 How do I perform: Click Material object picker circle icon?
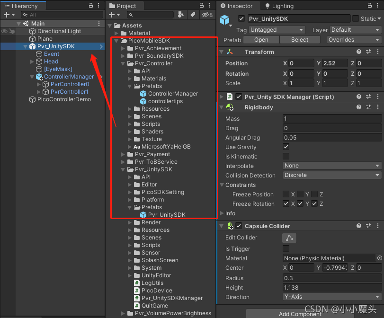click(379, 258)
